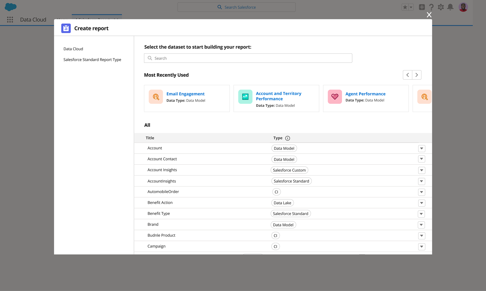Click the partially visible fourth card icon
The width and height of the screenshot is (486, 291).
(x=424, y=97)
